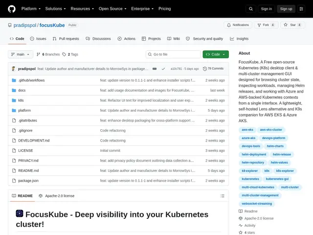Screen dimensions: 313x235
Task: Open the helm-charts topic tag
Action: (275, 146)
